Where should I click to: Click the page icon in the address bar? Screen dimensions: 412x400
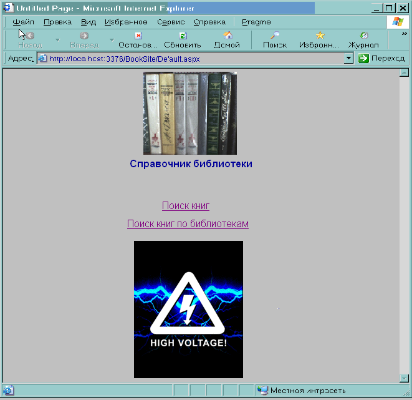pyautogui.click(x=42, y=59)
